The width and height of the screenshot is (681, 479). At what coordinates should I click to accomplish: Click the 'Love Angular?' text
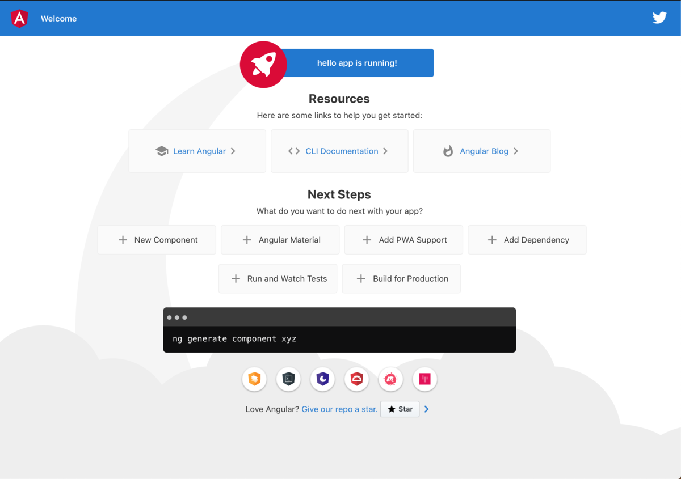[x=272, y=409]
